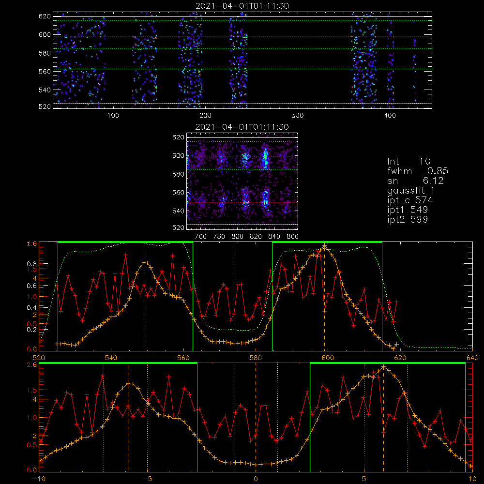Click the top plot title 2021-04-01T01:11:30
Screen dimensions: 484x484
[x=242, y=5]
